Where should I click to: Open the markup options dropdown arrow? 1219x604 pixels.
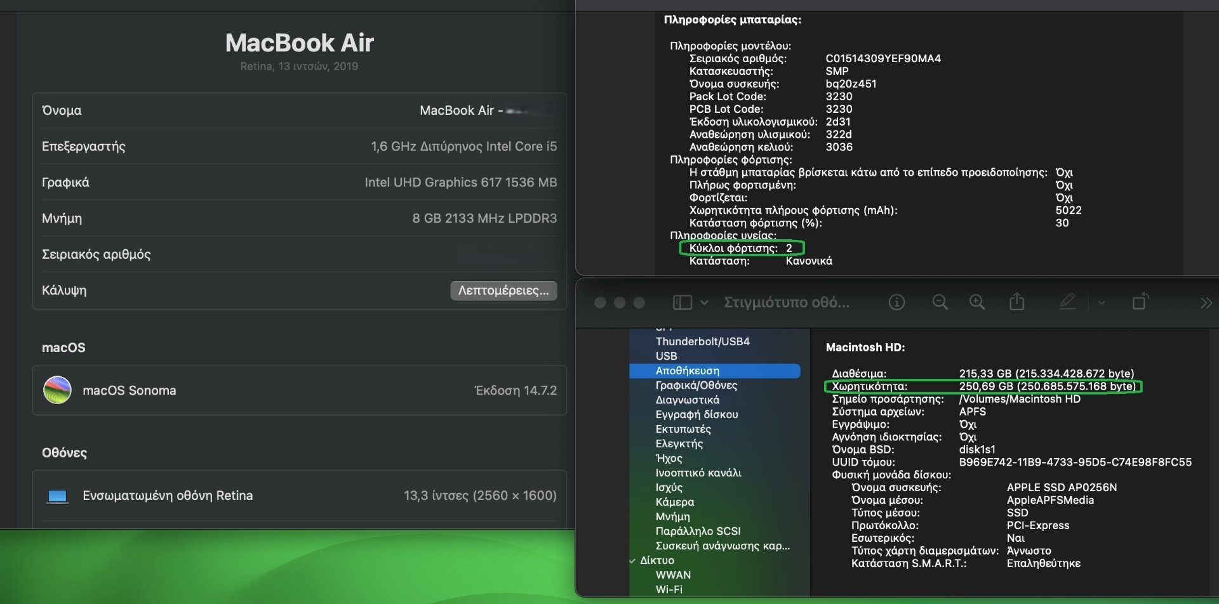tap(1102, 303)
